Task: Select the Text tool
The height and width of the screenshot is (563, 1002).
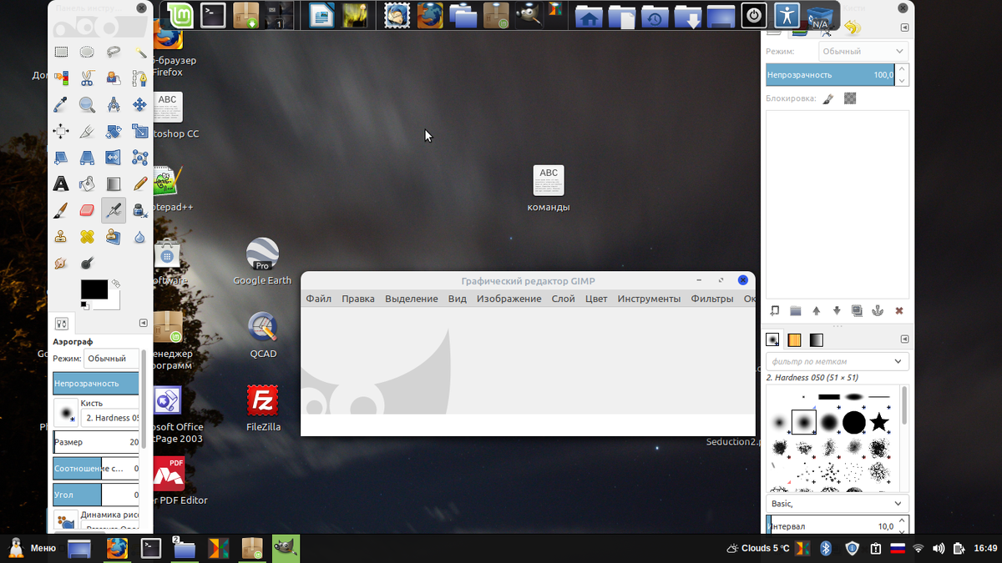Action: click(x=61, y=184)
